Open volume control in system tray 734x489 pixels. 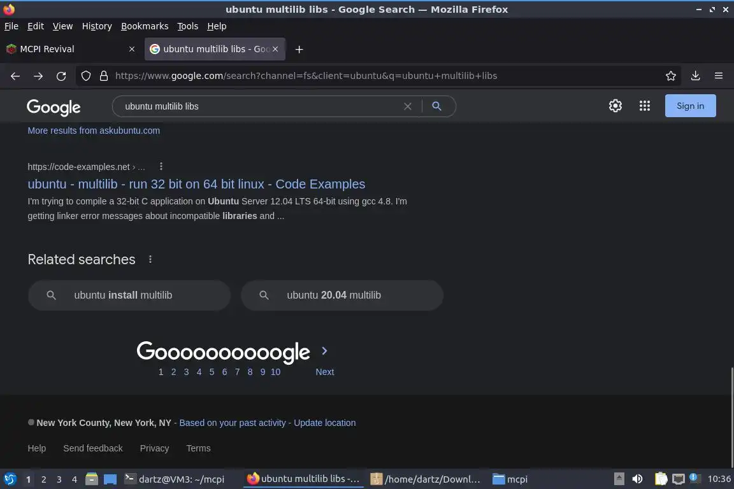pyautogui.click(x=637, y=479)
